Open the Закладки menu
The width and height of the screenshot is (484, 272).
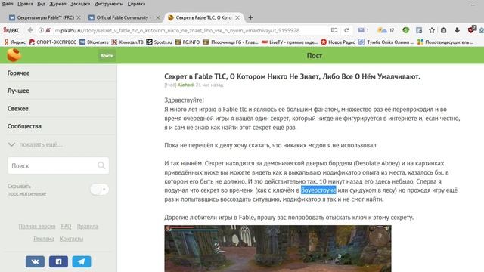pyautogui.click(x=80, y=4)
